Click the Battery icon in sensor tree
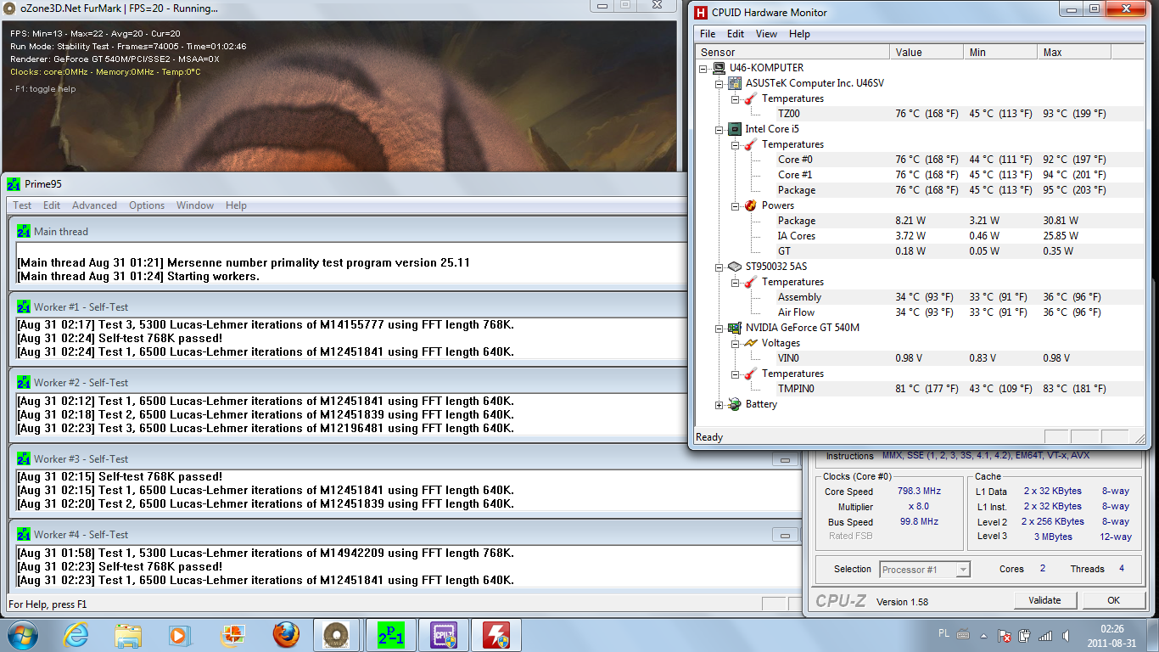This screenshot has width=1159, height=652. click(735, 404)
